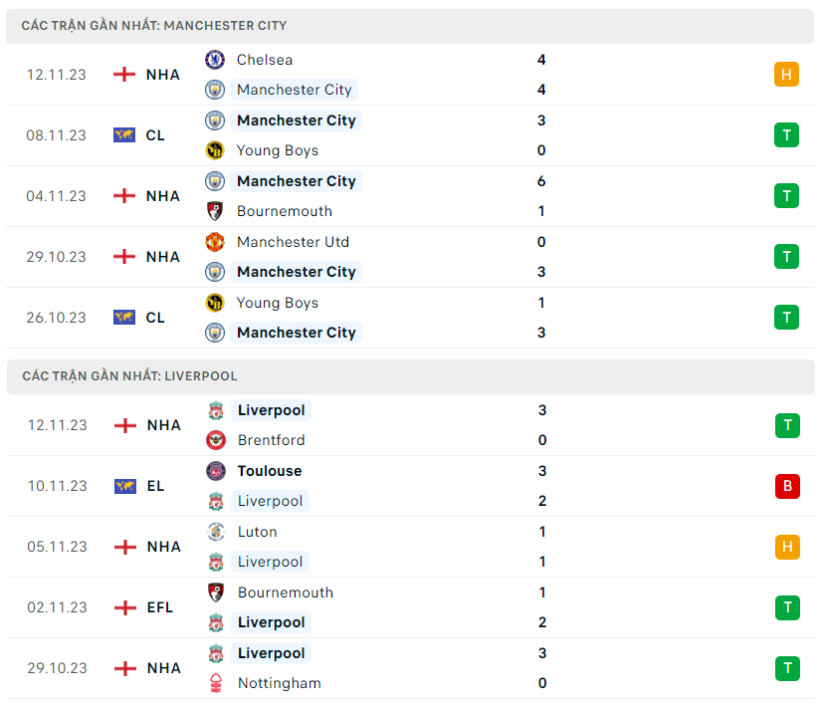Click the Nottingham club crest
823x709 pixels.
[216, 683]
